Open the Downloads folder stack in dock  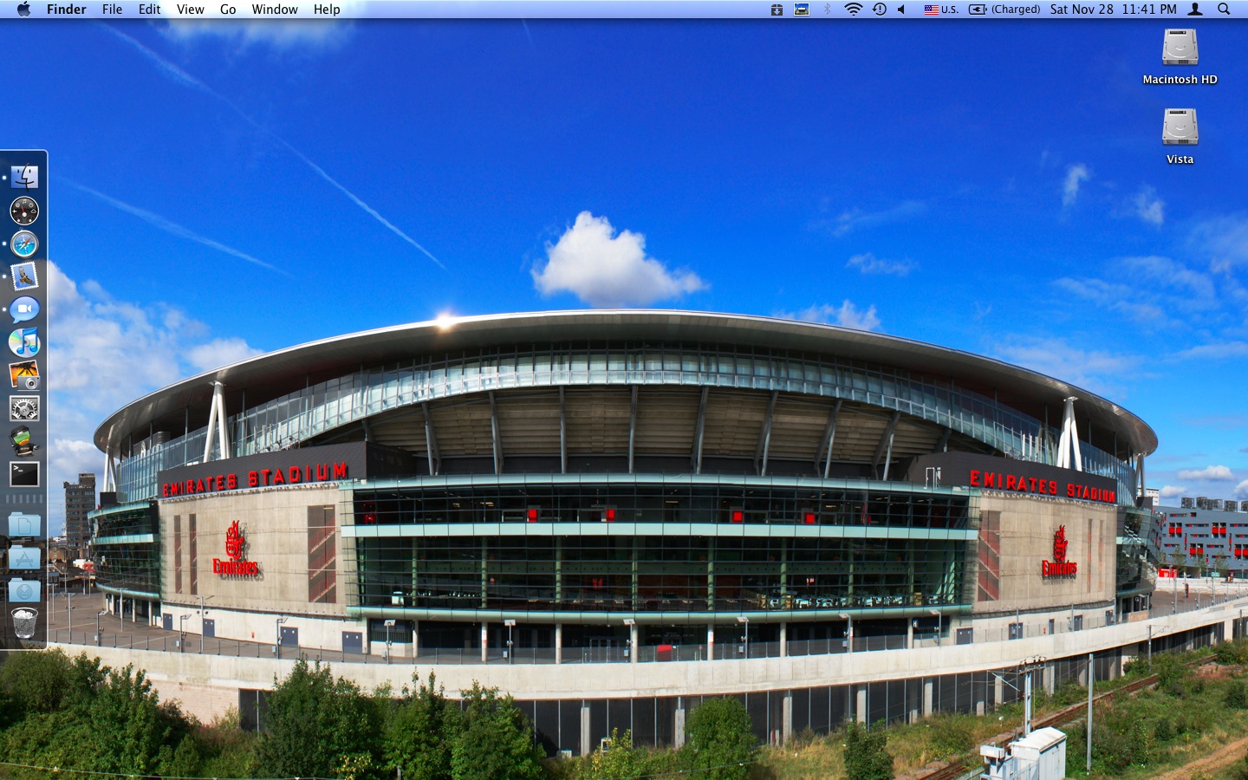(24, 590)
